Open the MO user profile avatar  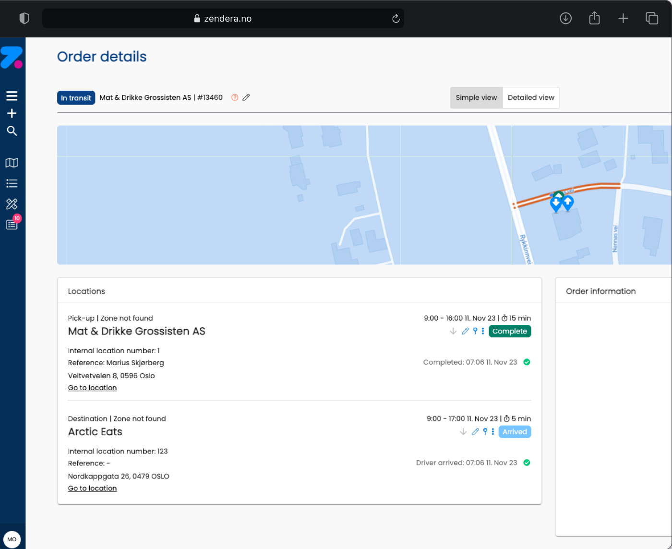[x=12, y=539]
